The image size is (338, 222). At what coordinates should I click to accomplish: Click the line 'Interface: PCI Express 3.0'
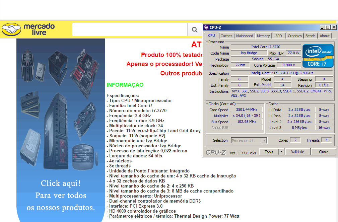(135, 206)
